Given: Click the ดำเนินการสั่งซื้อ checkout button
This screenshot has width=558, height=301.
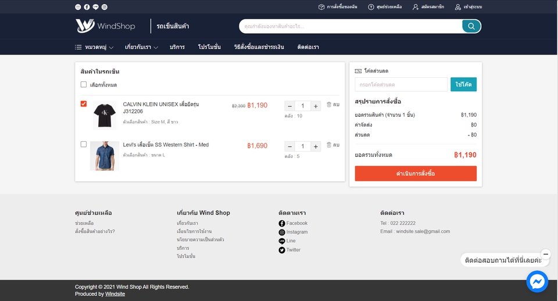Looking at the screenshot, I should click(x=416, y=174).
